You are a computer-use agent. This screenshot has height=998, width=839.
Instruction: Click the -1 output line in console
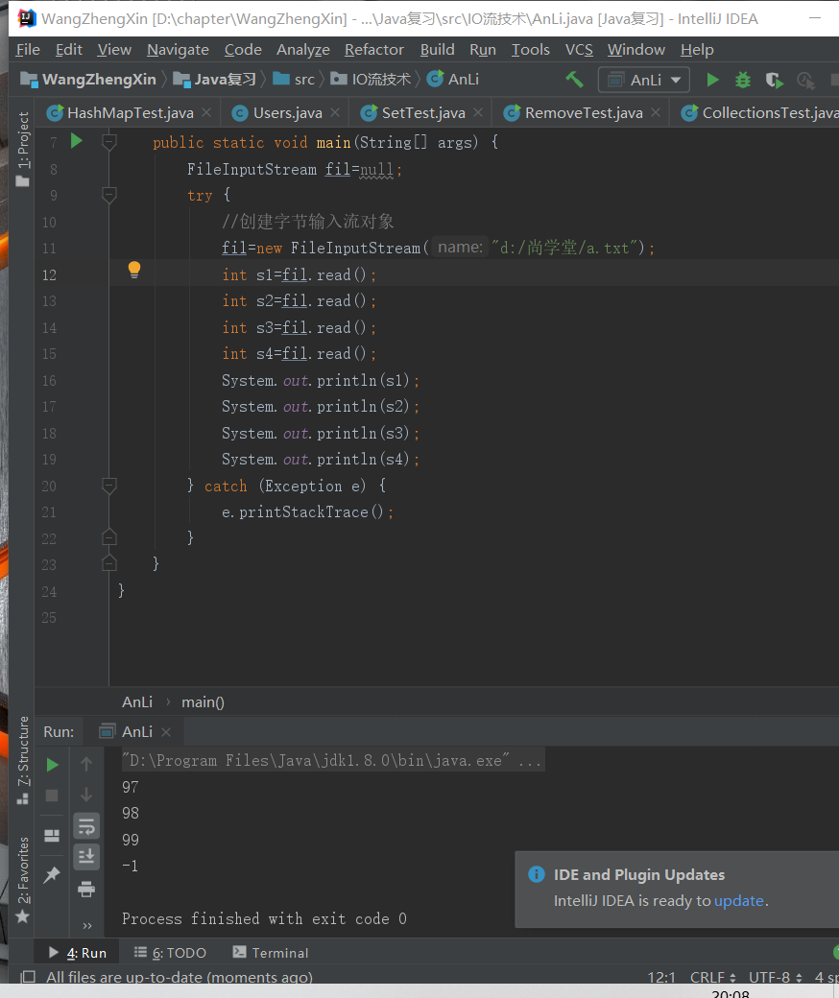(x=130, y=866)
